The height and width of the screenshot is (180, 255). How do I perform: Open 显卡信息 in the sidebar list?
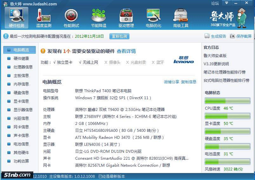21,101
